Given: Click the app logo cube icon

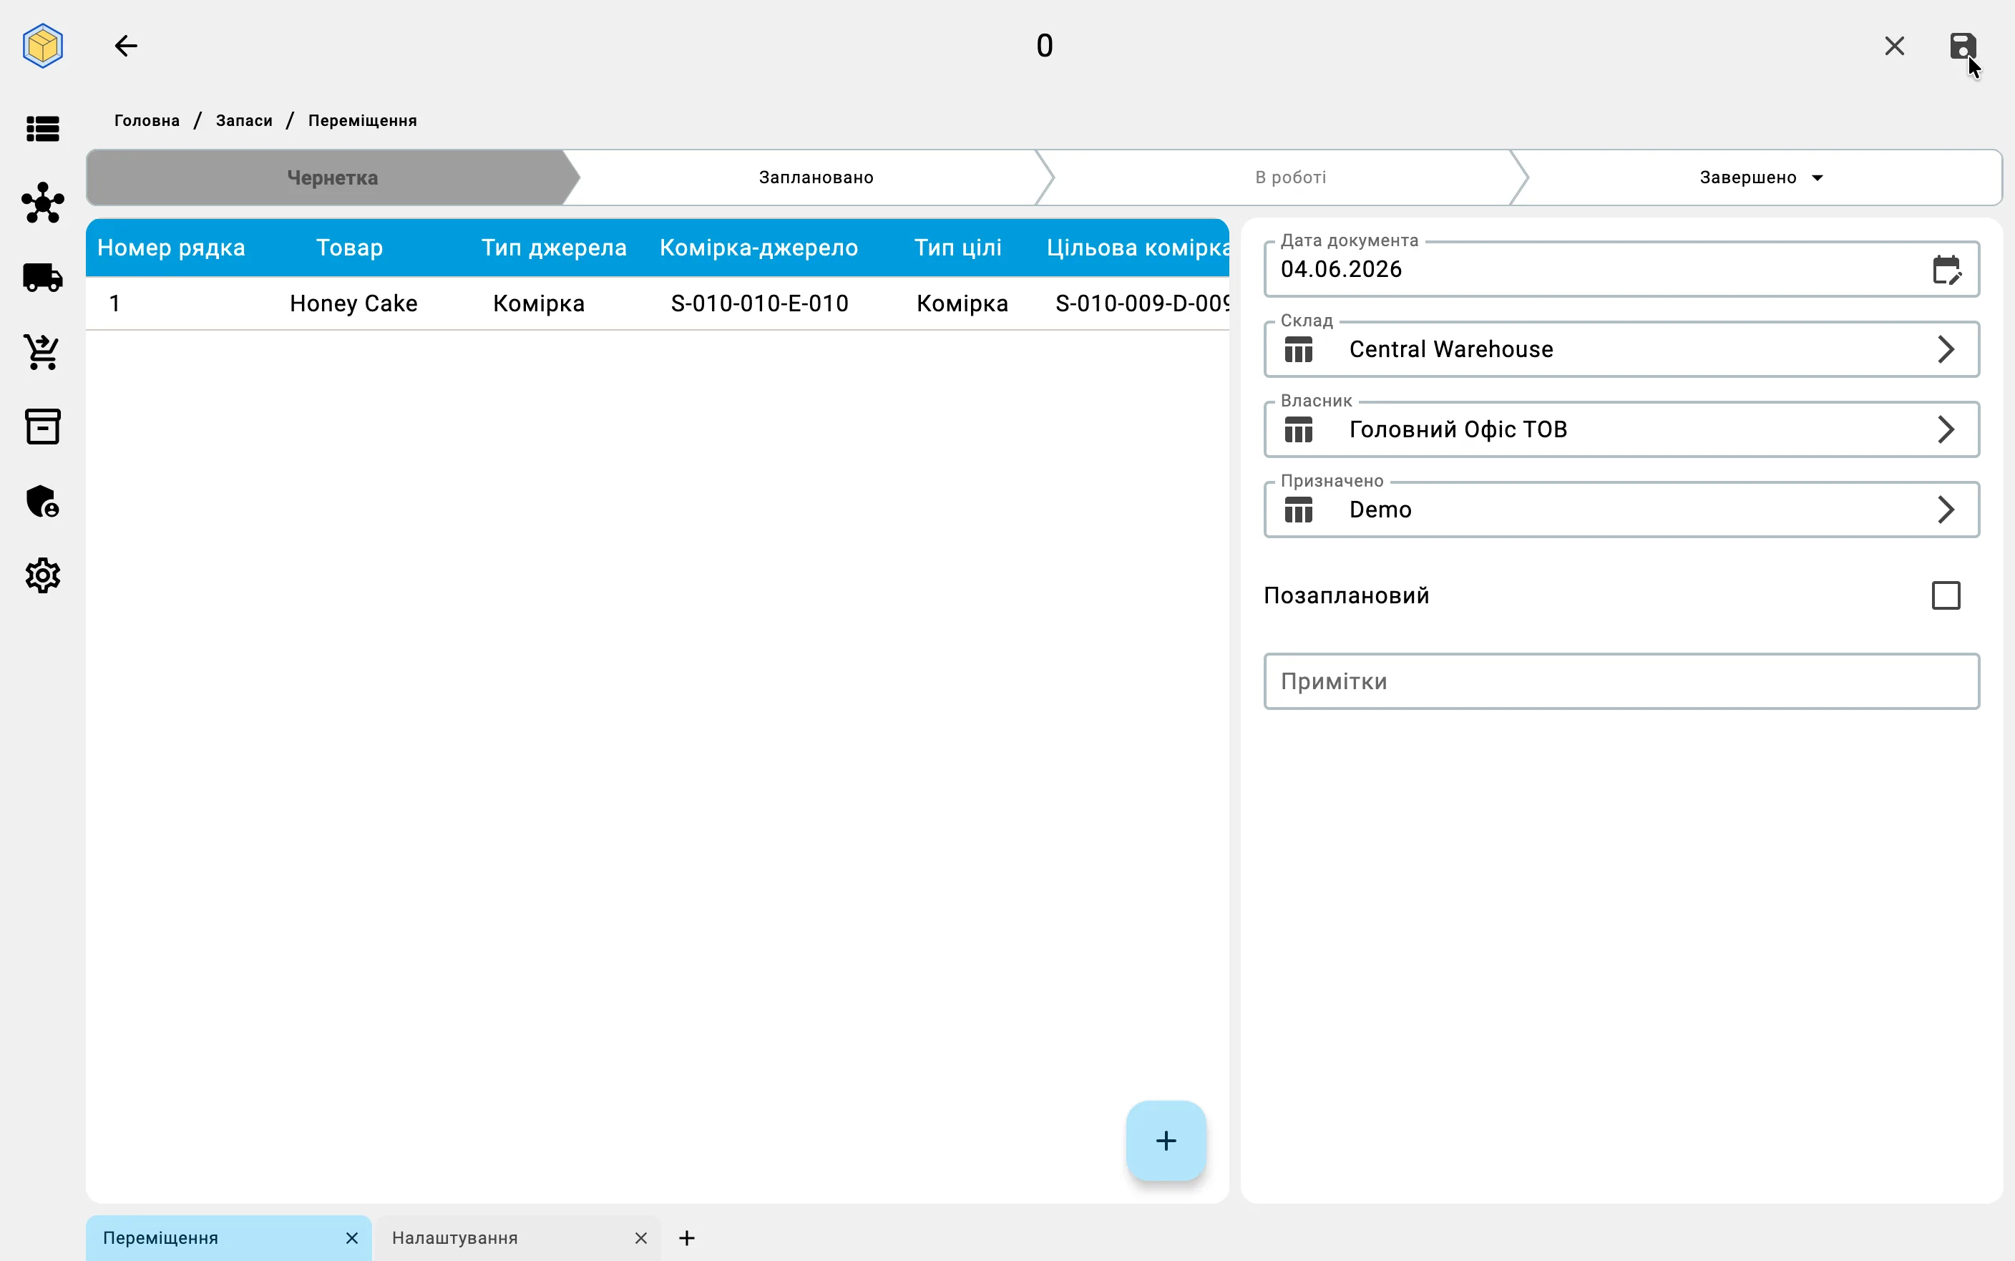Looking at the screenshot, I should tap(42, 45).
